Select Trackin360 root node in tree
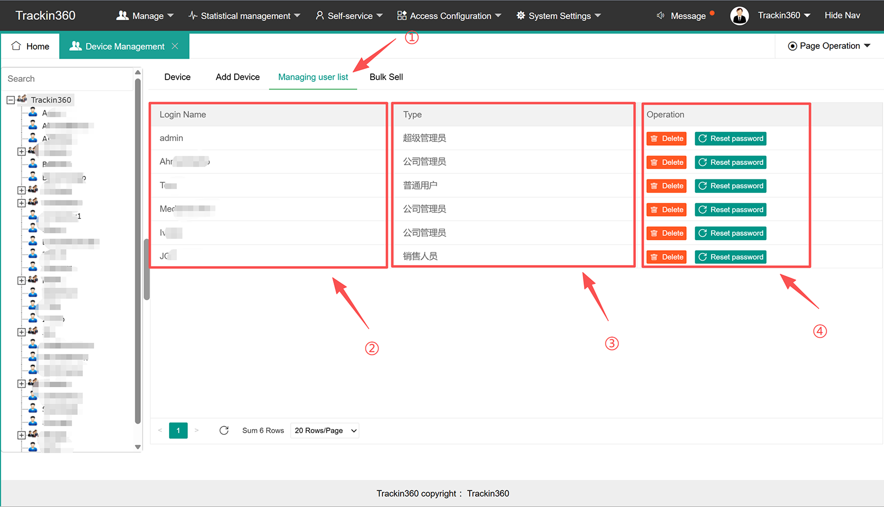The height and width of the screenshot is (507, 884). [x=51, y=100]
